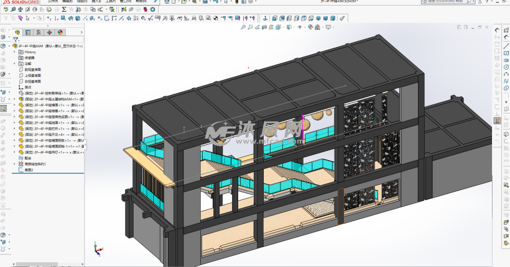
Task: Open the View Settings monitor icon
Action: tap(329, 27)
